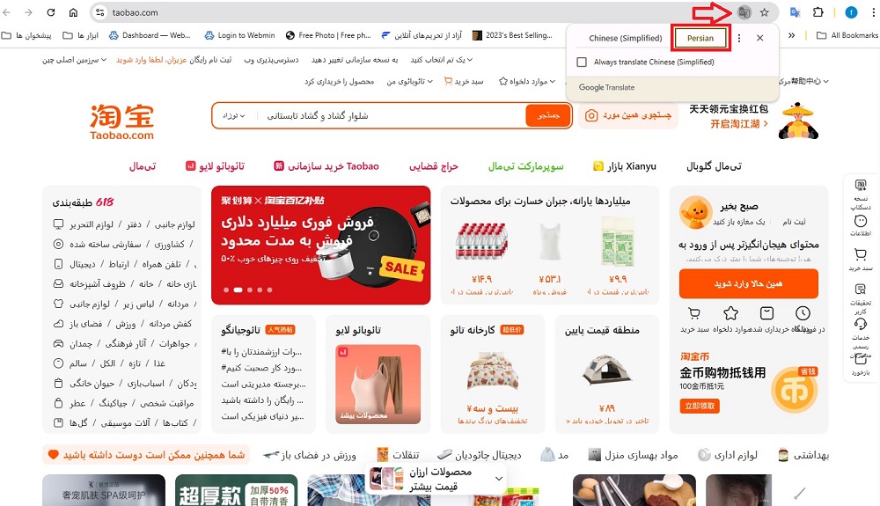Go to the browser home button
Screen dimensions: 880x506
pos(73,12)
